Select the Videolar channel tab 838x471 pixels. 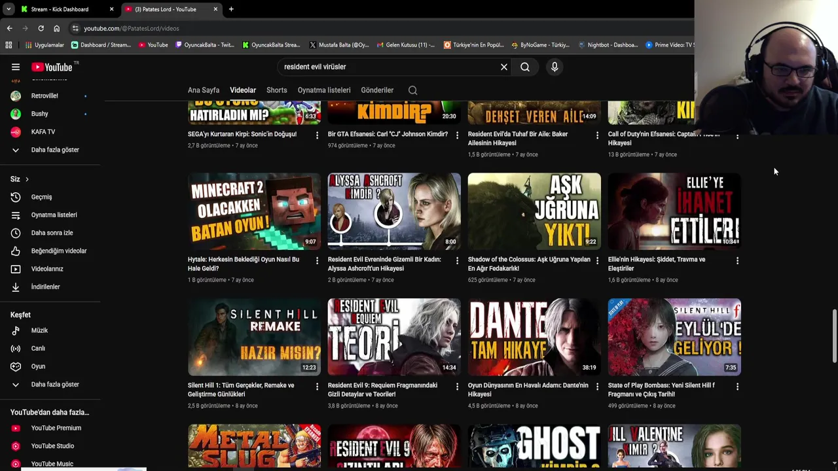click(x=243, y=90)
